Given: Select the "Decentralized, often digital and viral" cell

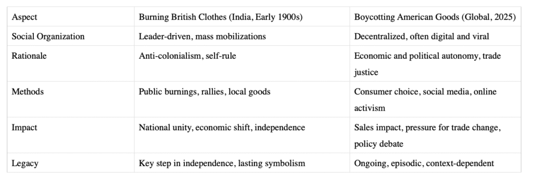Looking at the screenshot, I should (435, 36).
